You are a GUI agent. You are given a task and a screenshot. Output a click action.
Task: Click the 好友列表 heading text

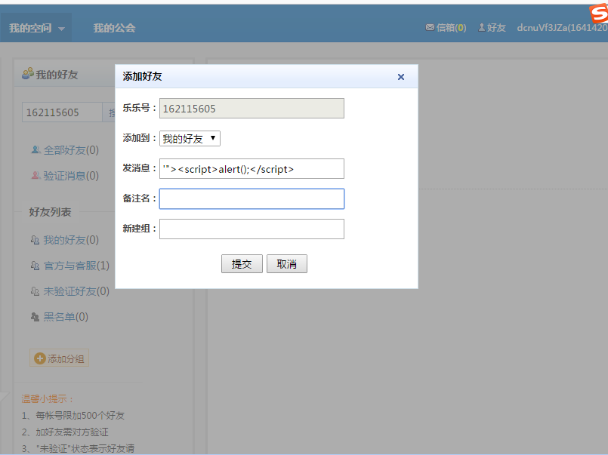[x=50, y=212]
